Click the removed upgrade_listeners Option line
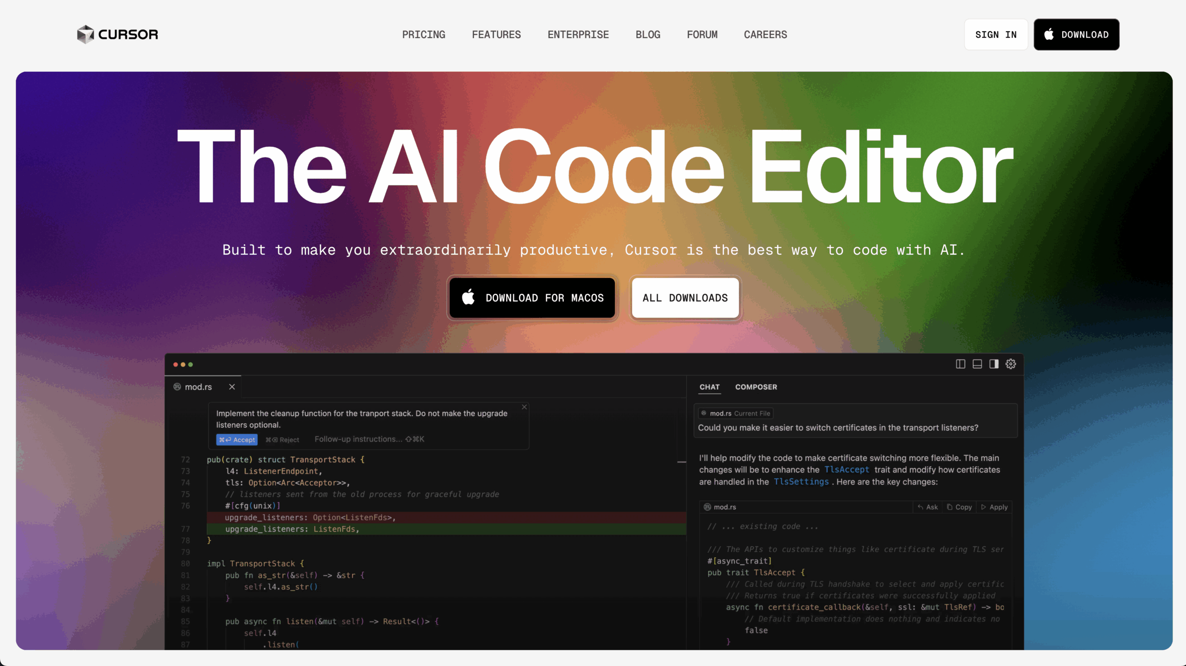This screenshot has height=666, width=1186. click(x=447, y=518)
